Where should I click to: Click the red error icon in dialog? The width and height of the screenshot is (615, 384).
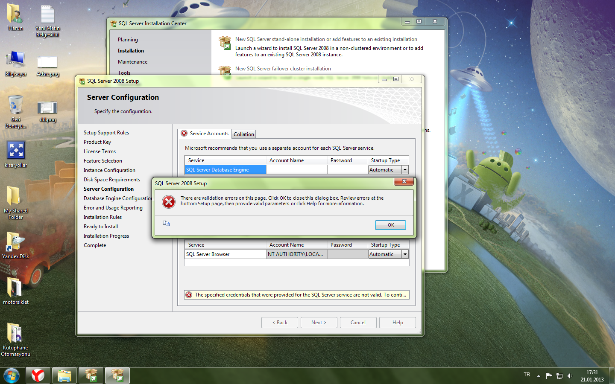pyautogui.click(x=169, y=202)
